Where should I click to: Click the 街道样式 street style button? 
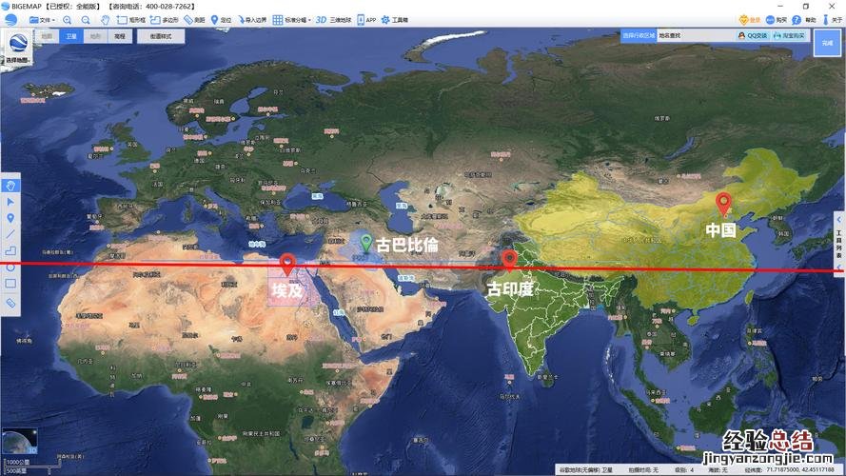[161, 36]
